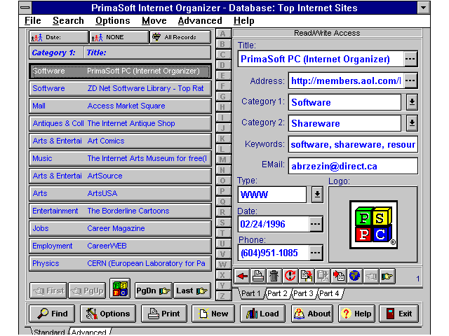Screen dimensions: 449x336
Task: Switch to the Part 2 tab
Action: point(277,293)
